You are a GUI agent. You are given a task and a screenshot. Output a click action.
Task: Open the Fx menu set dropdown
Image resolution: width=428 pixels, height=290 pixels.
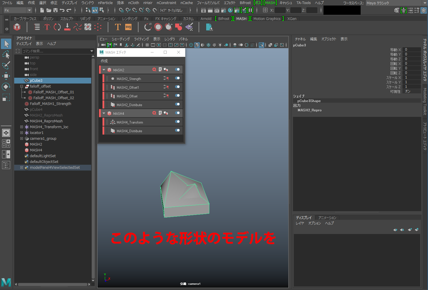click(x=29, y=10)
